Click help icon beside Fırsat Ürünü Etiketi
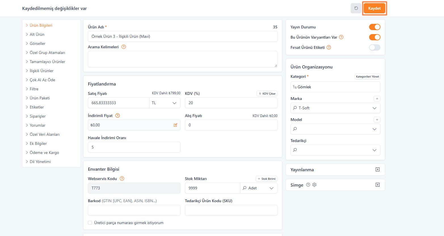Screen dimensions: 444x236 coord(329,47)
